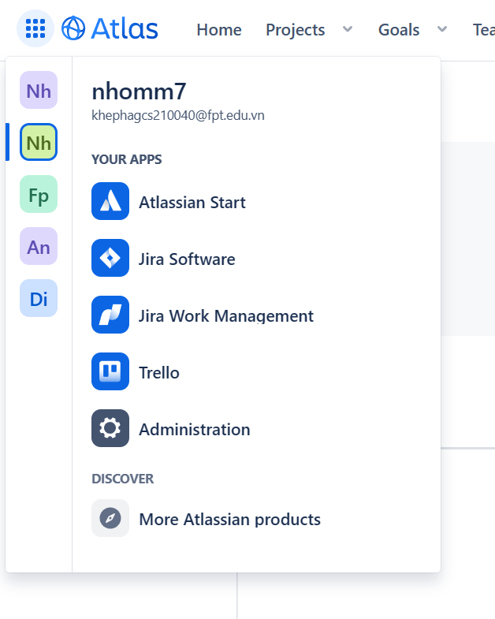Select the green highlighted Nh workspace avatar
The width and height of the screenshot is (495, 619).
[x=39, y=142]
